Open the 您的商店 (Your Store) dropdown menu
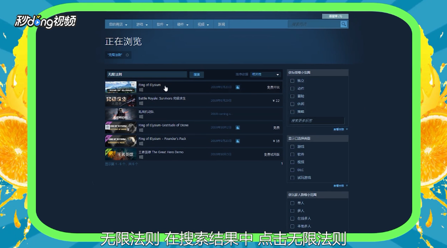This screenshot has width=447, height=248. click(x=118, y=24)
